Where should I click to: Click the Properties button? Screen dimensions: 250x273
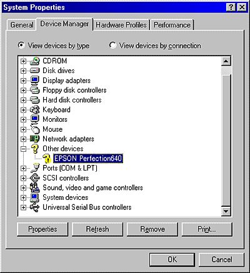tap(42, 229)
